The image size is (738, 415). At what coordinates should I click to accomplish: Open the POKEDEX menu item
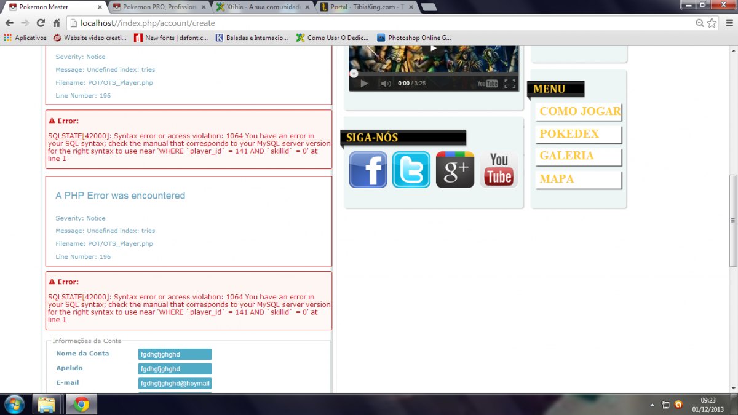click(x=579, y=134)
